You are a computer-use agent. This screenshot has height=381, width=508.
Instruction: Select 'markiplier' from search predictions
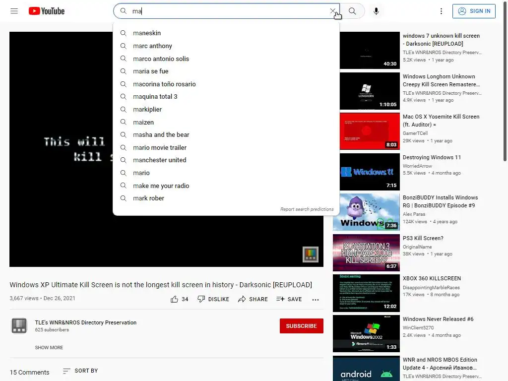[x=226, y=110]
